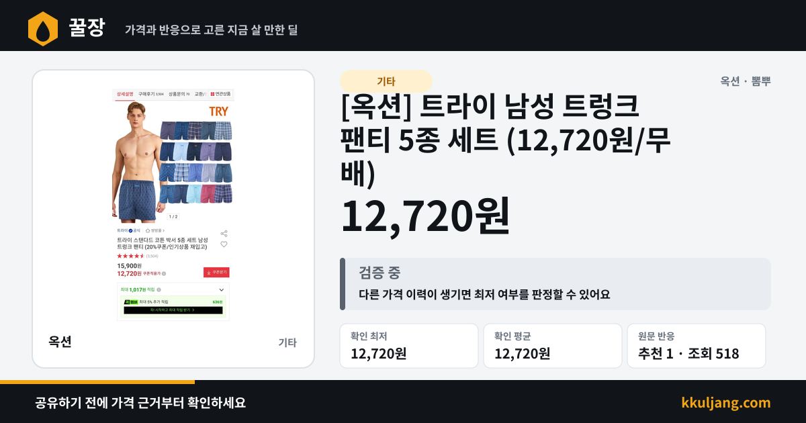Click the 옥션 · 뽐뿌 source label
The width and height of the screenshot is (806, 423).
point(746,81)
